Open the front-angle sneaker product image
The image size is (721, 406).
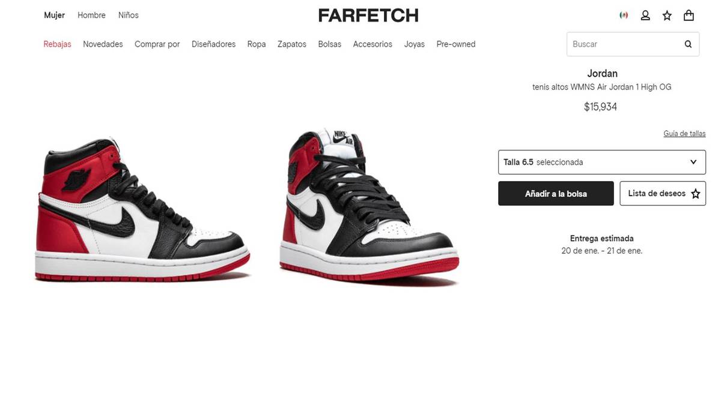coord(369,207)
